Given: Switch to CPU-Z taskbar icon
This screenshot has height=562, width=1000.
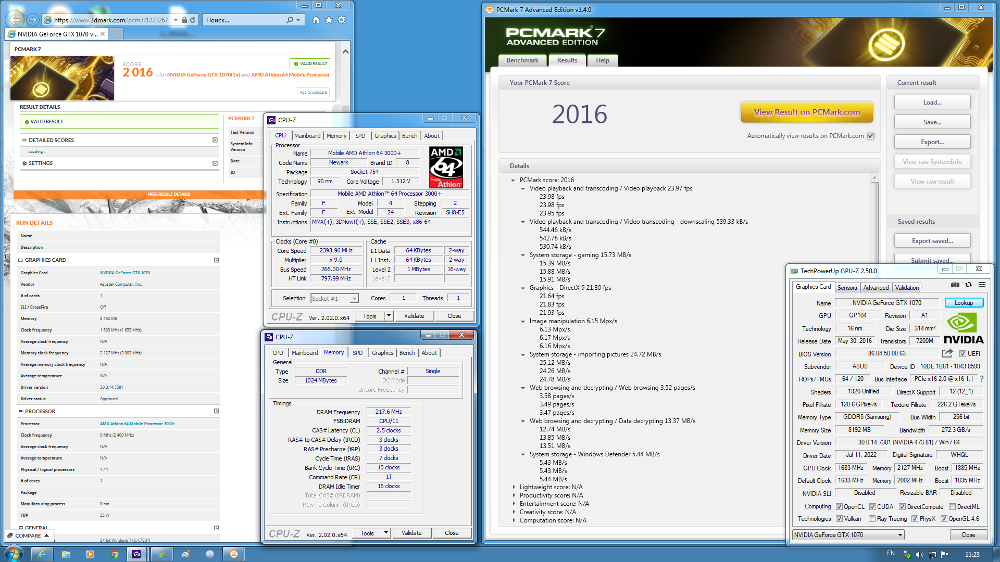Looking at the screenshot, I should click(x=136, y=554).
